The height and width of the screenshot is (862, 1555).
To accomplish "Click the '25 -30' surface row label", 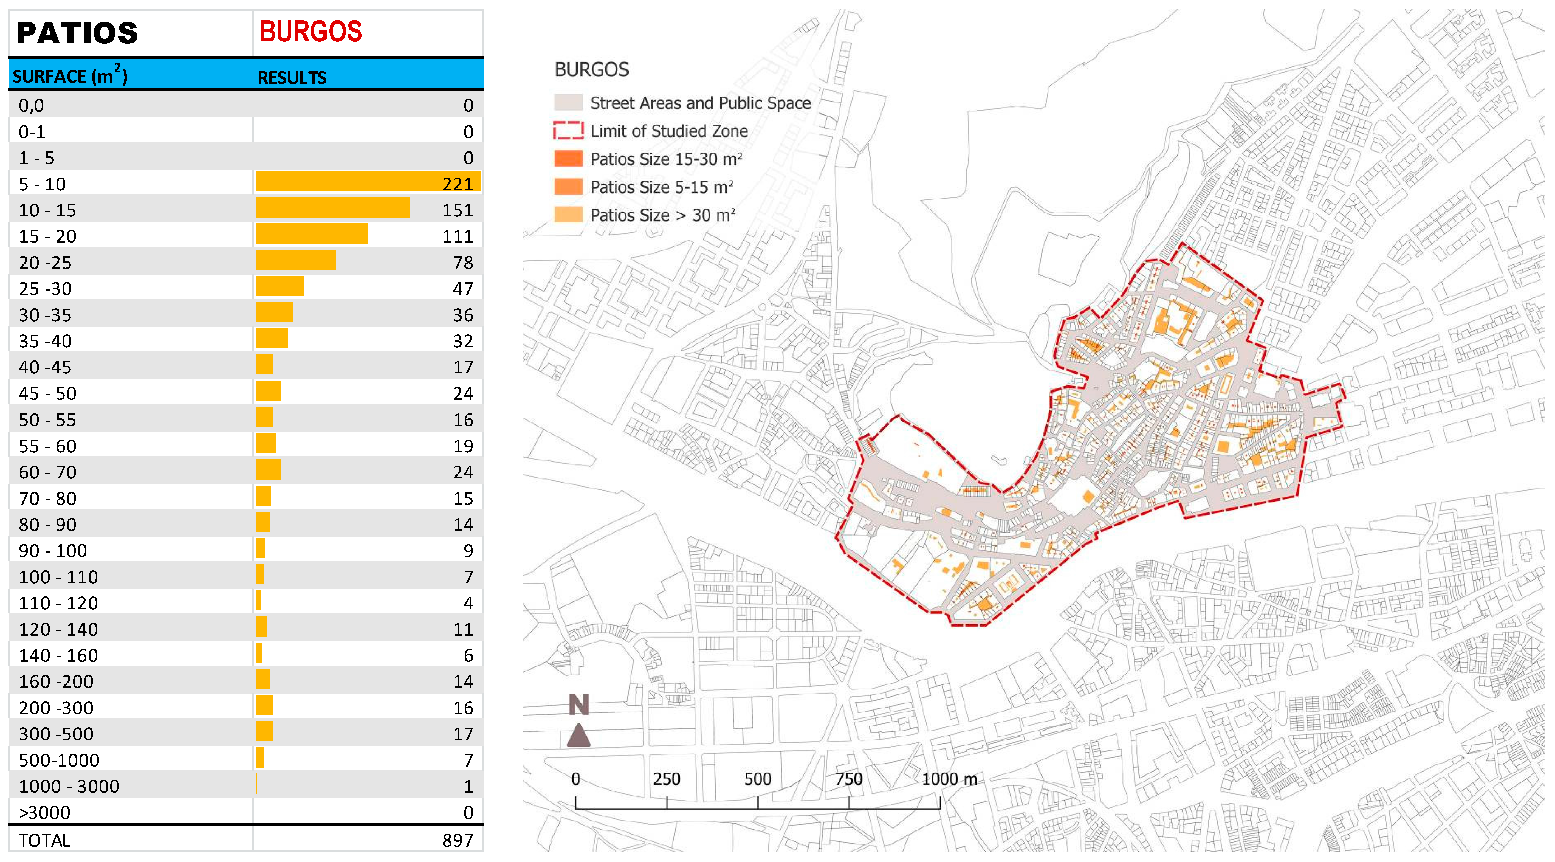I will click(45, 289).
